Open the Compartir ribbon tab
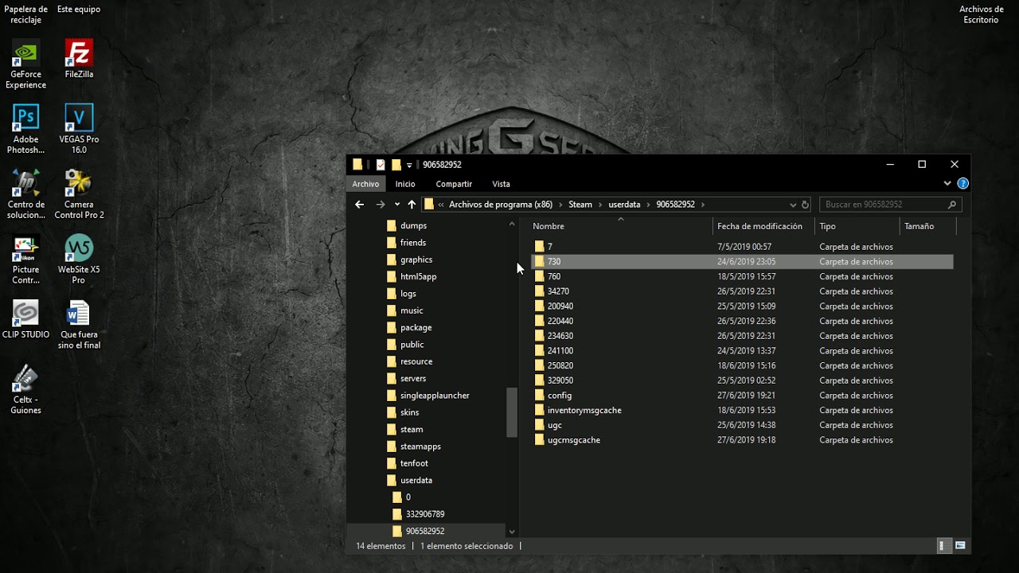The width and height of the screenshot is (1019, 573). pyautogui.click(x=454, y=184)
